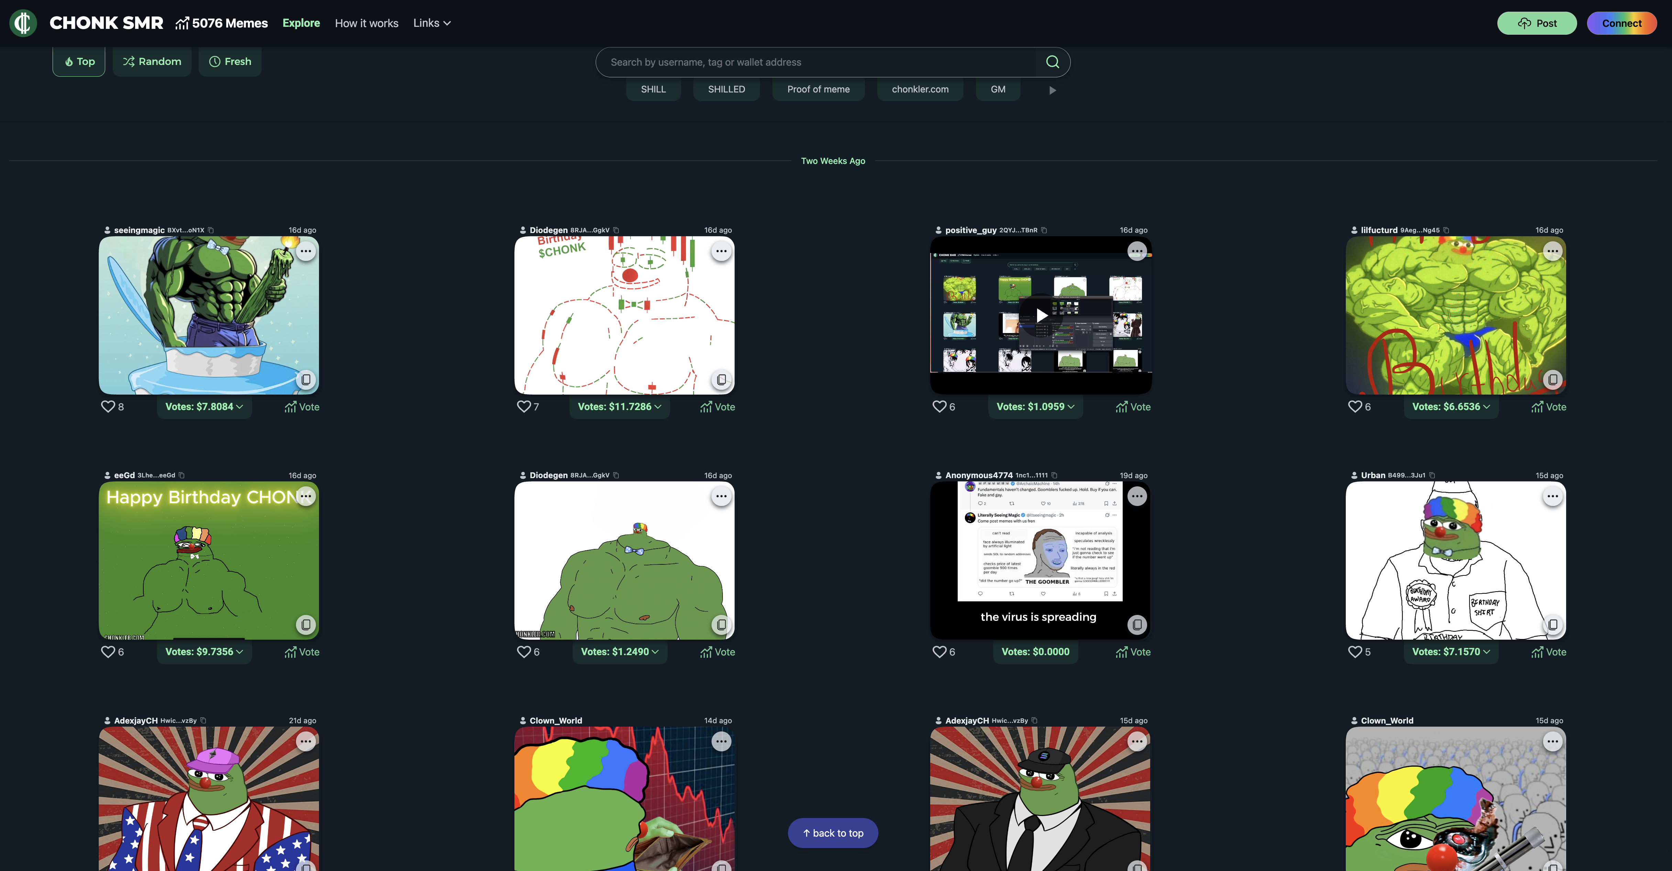Click the Connect button

tap(1621, 23)
